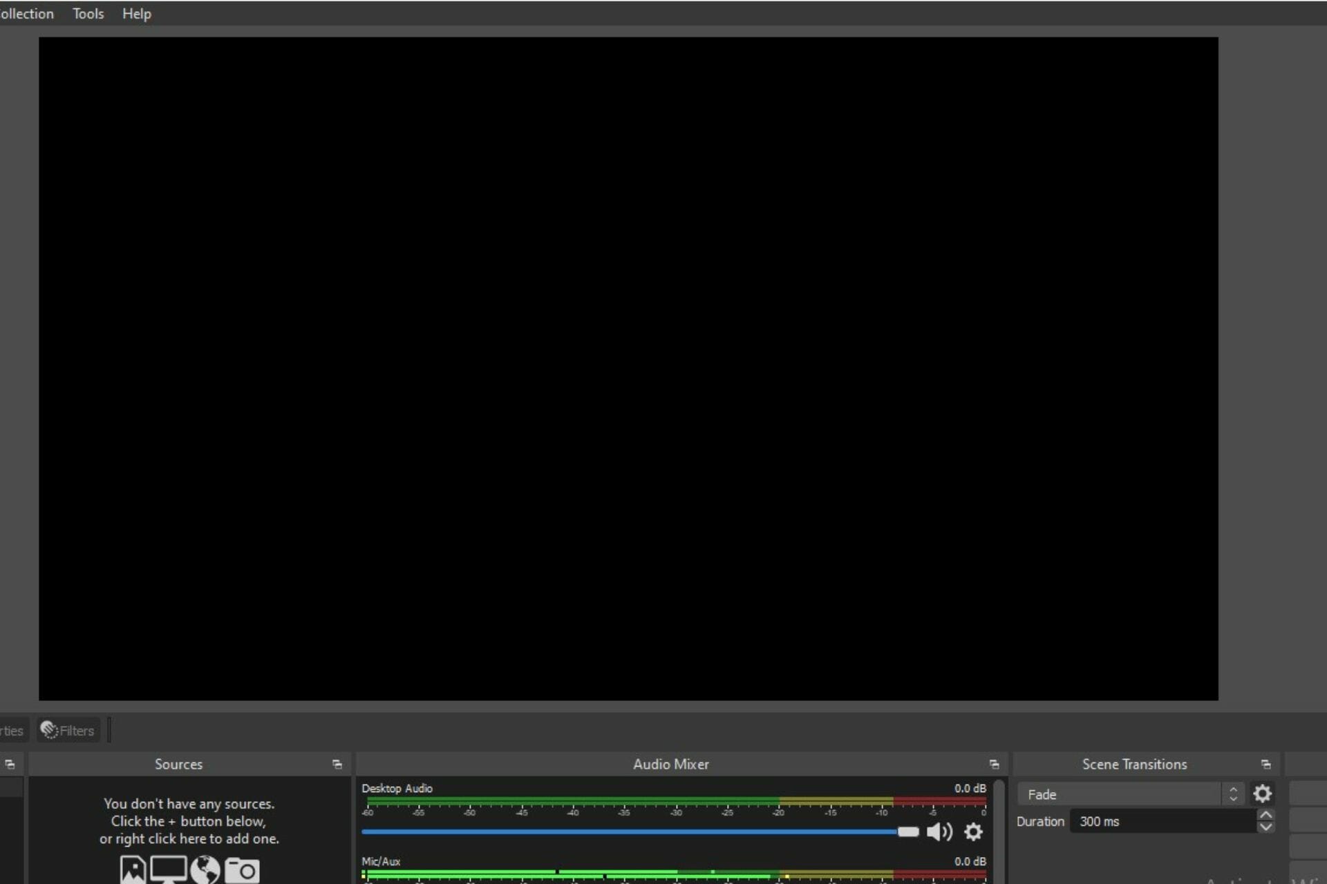Open Desktop Audio gear settings
The image size is (1327, 884).
coord(973,832)
